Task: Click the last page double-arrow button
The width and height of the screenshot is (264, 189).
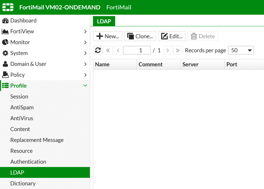Action: tap(178, 50)
